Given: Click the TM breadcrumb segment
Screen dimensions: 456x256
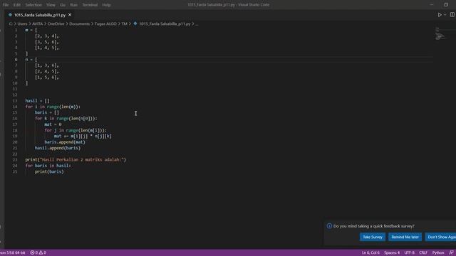Looking at the screenshot, I should [x=125, y=23].
